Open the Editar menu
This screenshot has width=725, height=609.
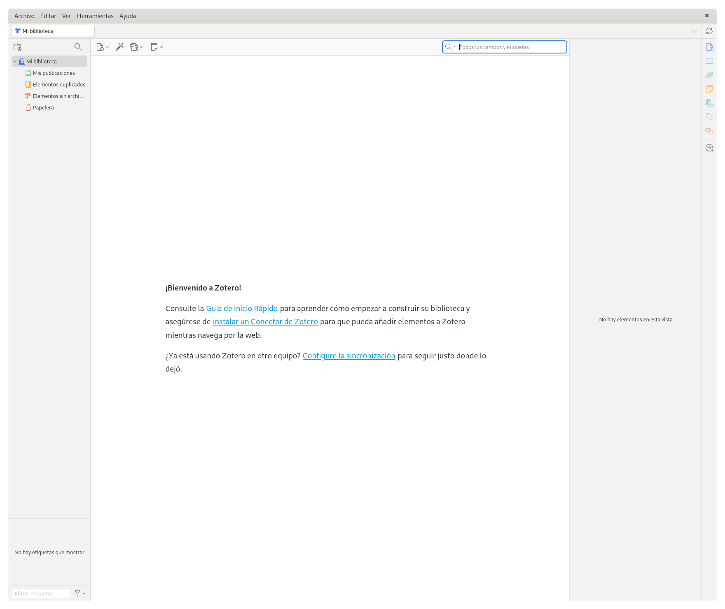pos(48,16)
